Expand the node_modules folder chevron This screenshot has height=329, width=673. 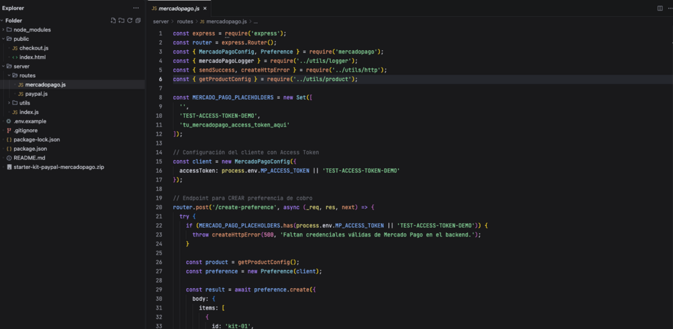coord(3,29)
